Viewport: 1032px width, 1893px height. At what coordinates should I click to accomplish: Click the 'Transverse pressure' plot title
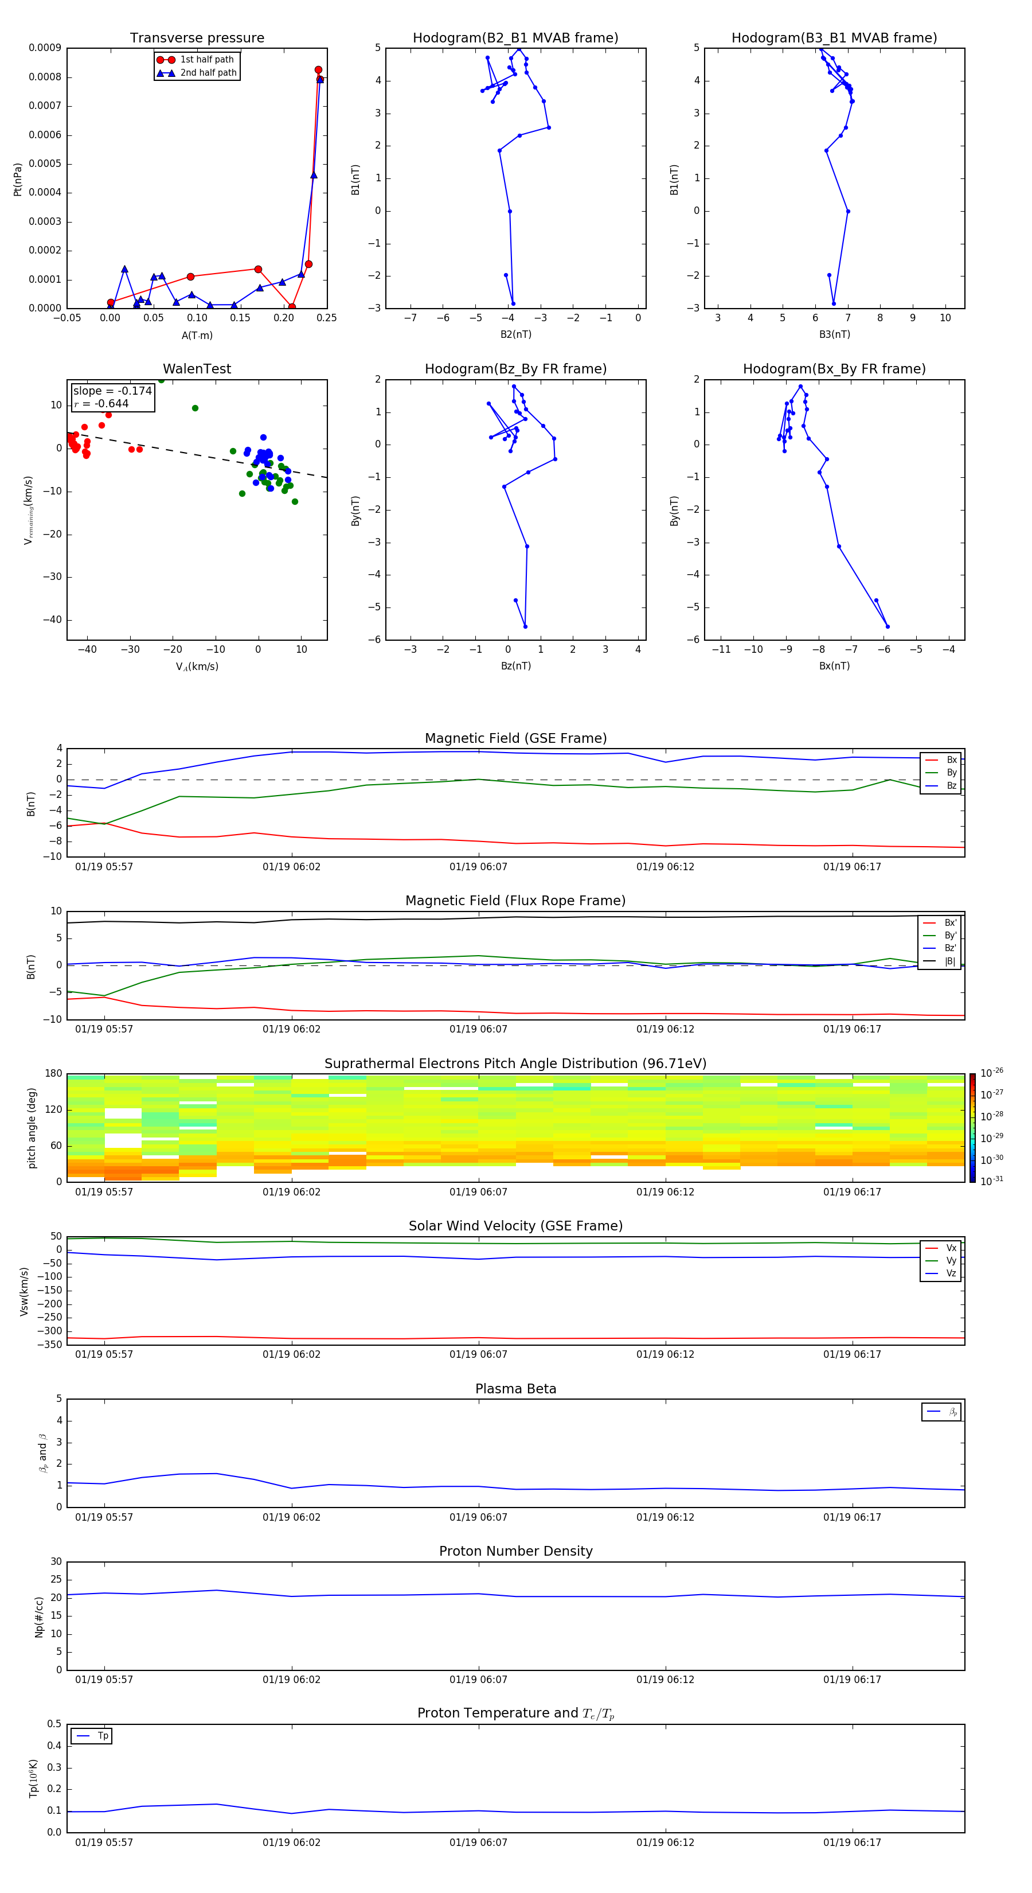(197, 38)
